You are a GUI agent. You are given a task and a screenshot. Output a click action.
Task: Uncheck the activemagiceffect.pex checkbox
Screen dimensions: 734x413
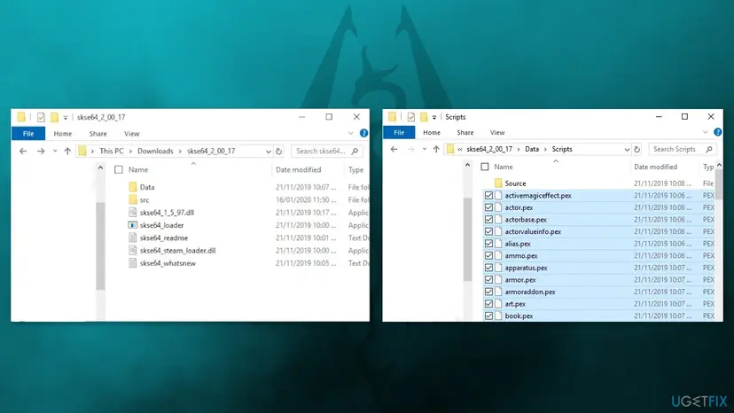pyautogui.click(x=488, y=195)
